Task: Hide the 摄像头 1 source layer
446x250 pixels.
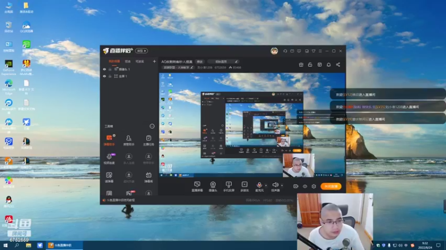Action: coord(104,69)
